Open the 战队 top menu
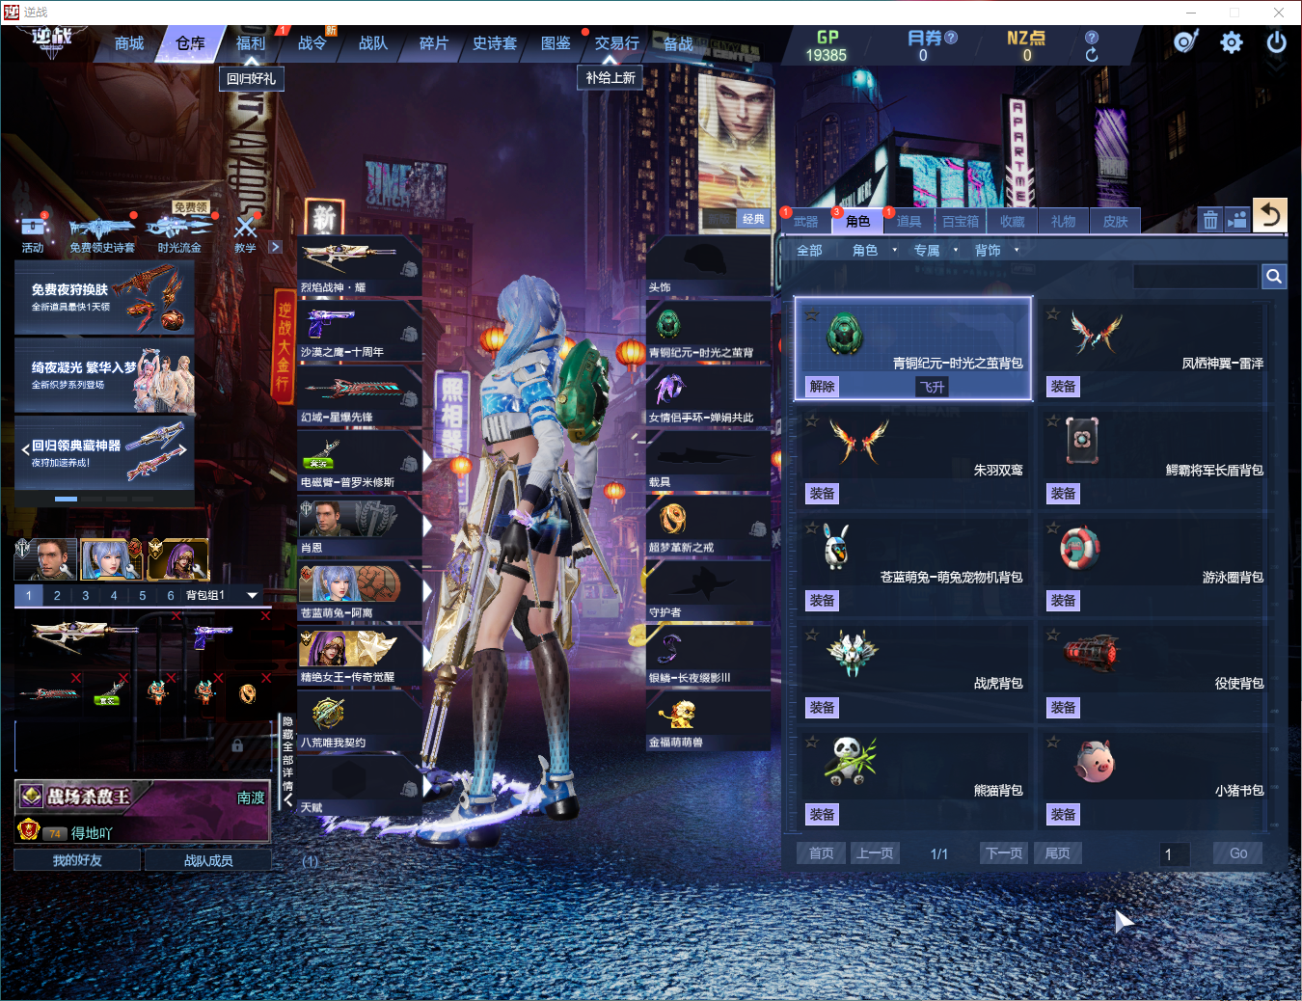Image resolution: width=1302 pixels, height=1001 pixels. [x=373, y=43]
